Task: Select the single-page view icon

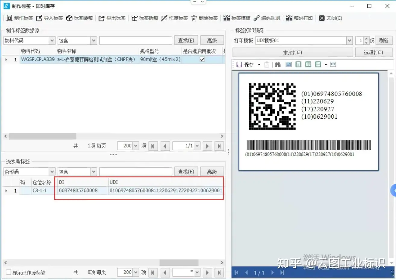Action: point(298,64)
